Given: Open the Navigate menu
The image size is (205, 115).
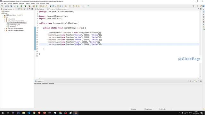Looking at the screenshot, I should tap(22, 4).
